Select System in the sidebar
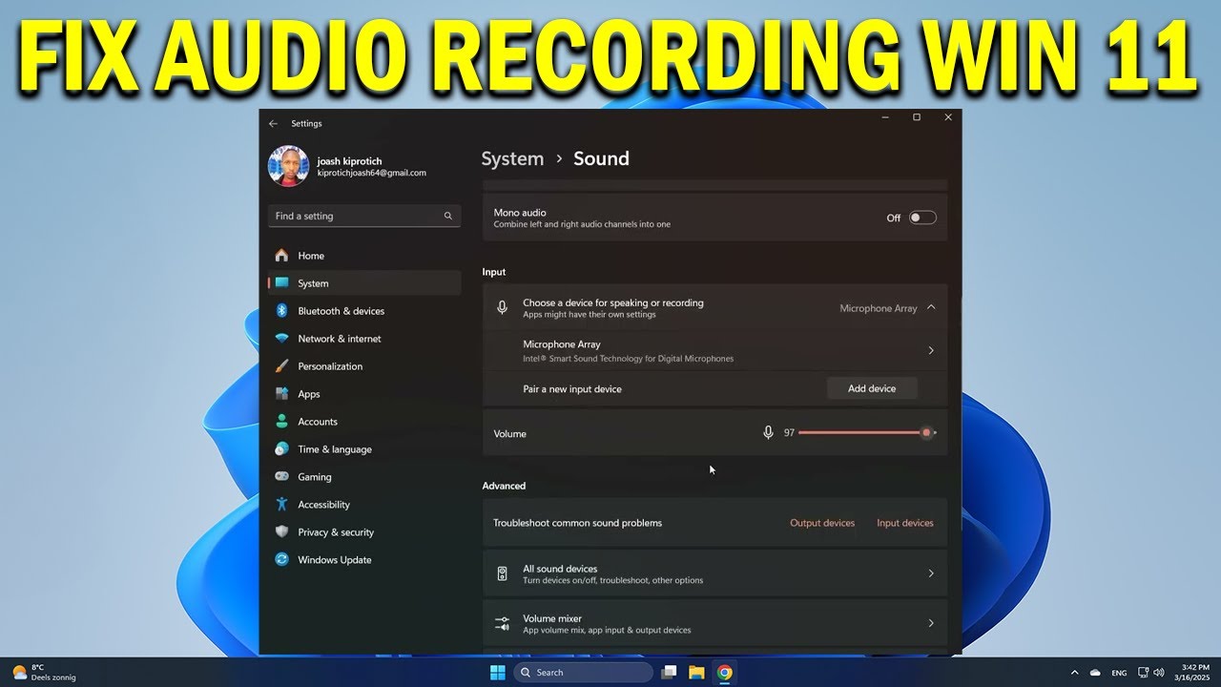Image resolution: width=1221 pixels, height=687 pixels. 364,283
